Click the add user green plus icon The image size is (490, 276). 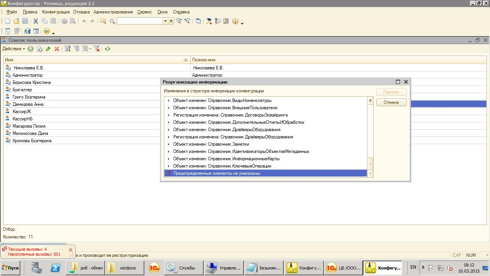pos(30,49)
